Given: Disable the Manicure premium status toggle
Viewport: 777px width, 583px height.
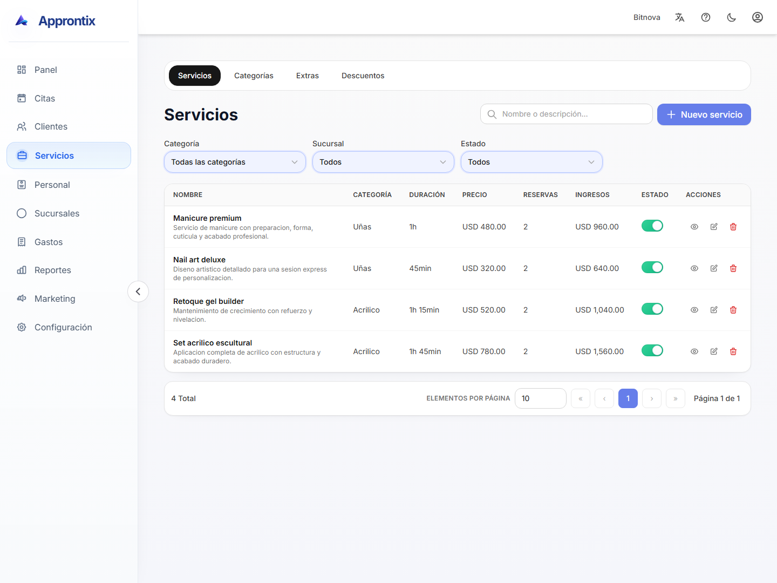Looking at the screenshot, I should (x=652, y=226).
